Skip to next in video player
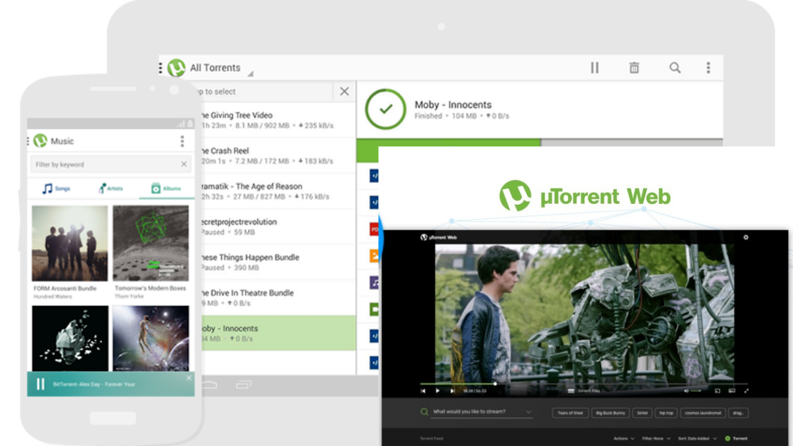This screenshot has height=446, width=793. coord(452,391)
